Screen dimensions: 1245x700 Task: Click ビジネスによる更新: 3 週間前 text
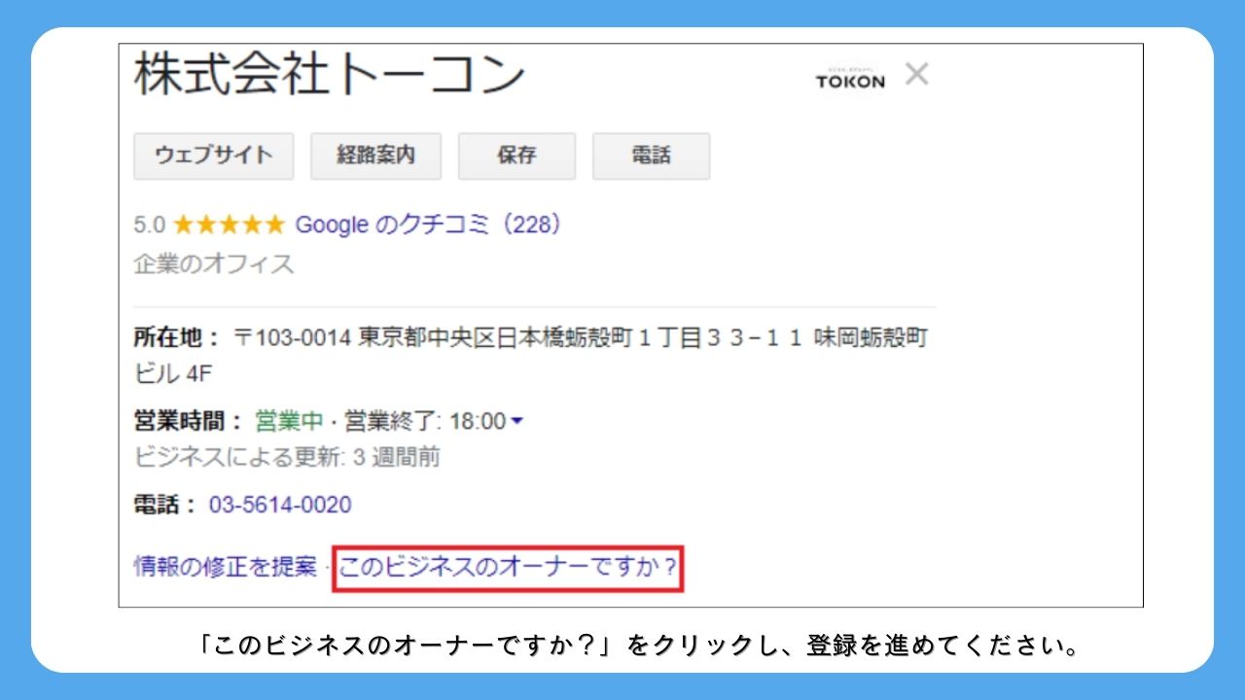point(286,457)
